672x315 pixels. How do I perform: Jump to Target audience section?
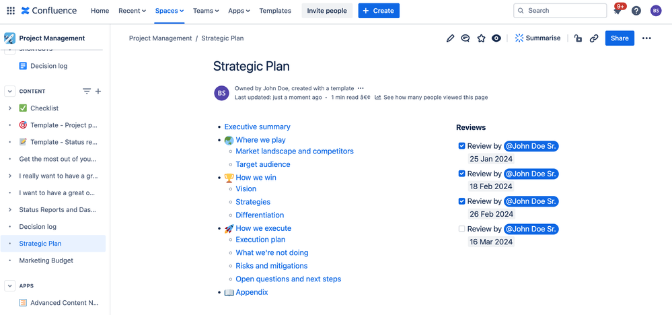263,165
